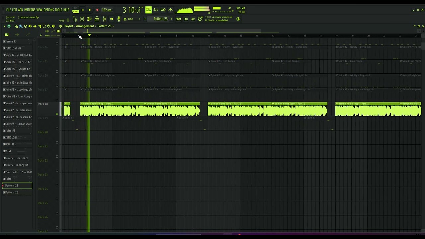Image resolution: width=425 pixels, height=239 pixels.
Task: Open the Spire #3 clip menu on Track 19
Action: point(63,118)
